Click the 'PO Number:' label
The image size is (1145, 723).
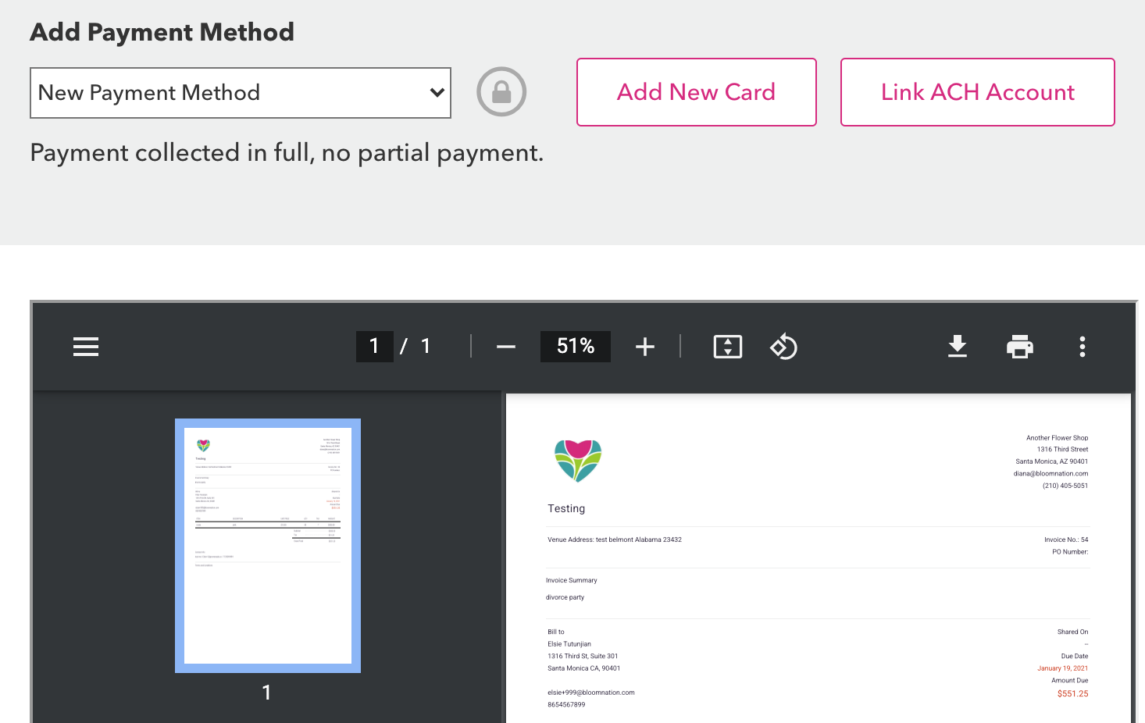click(1070, 552)
